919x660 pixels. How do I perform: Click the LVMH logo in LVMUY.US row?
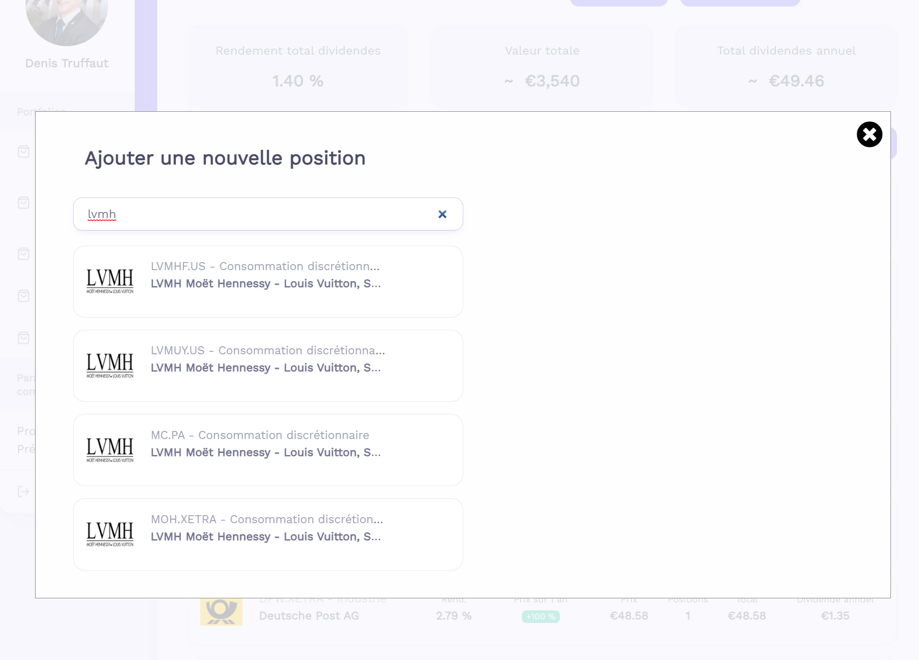[x=110, y=365]
